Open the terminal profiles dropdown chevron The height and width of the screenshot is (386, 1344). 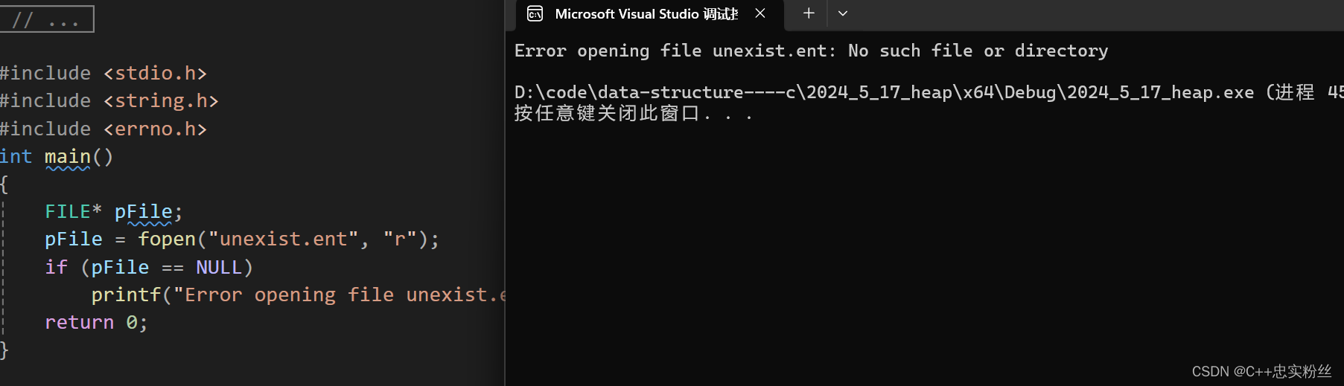pos(843,13)
